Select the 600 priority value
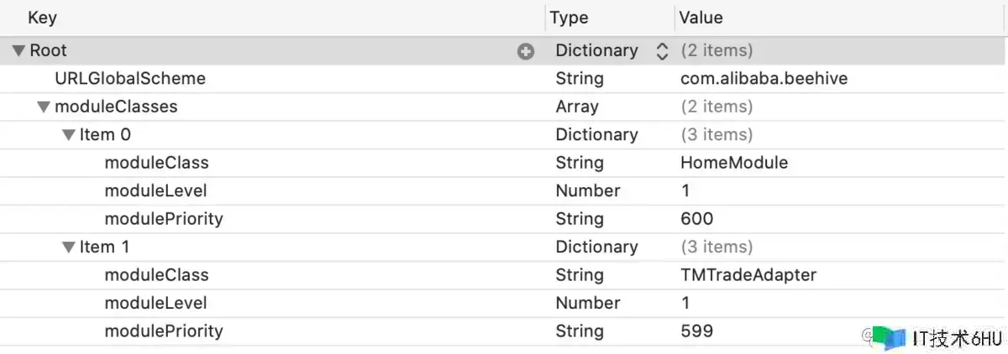Screen dimensions: 1008x354 pos(696,219)
